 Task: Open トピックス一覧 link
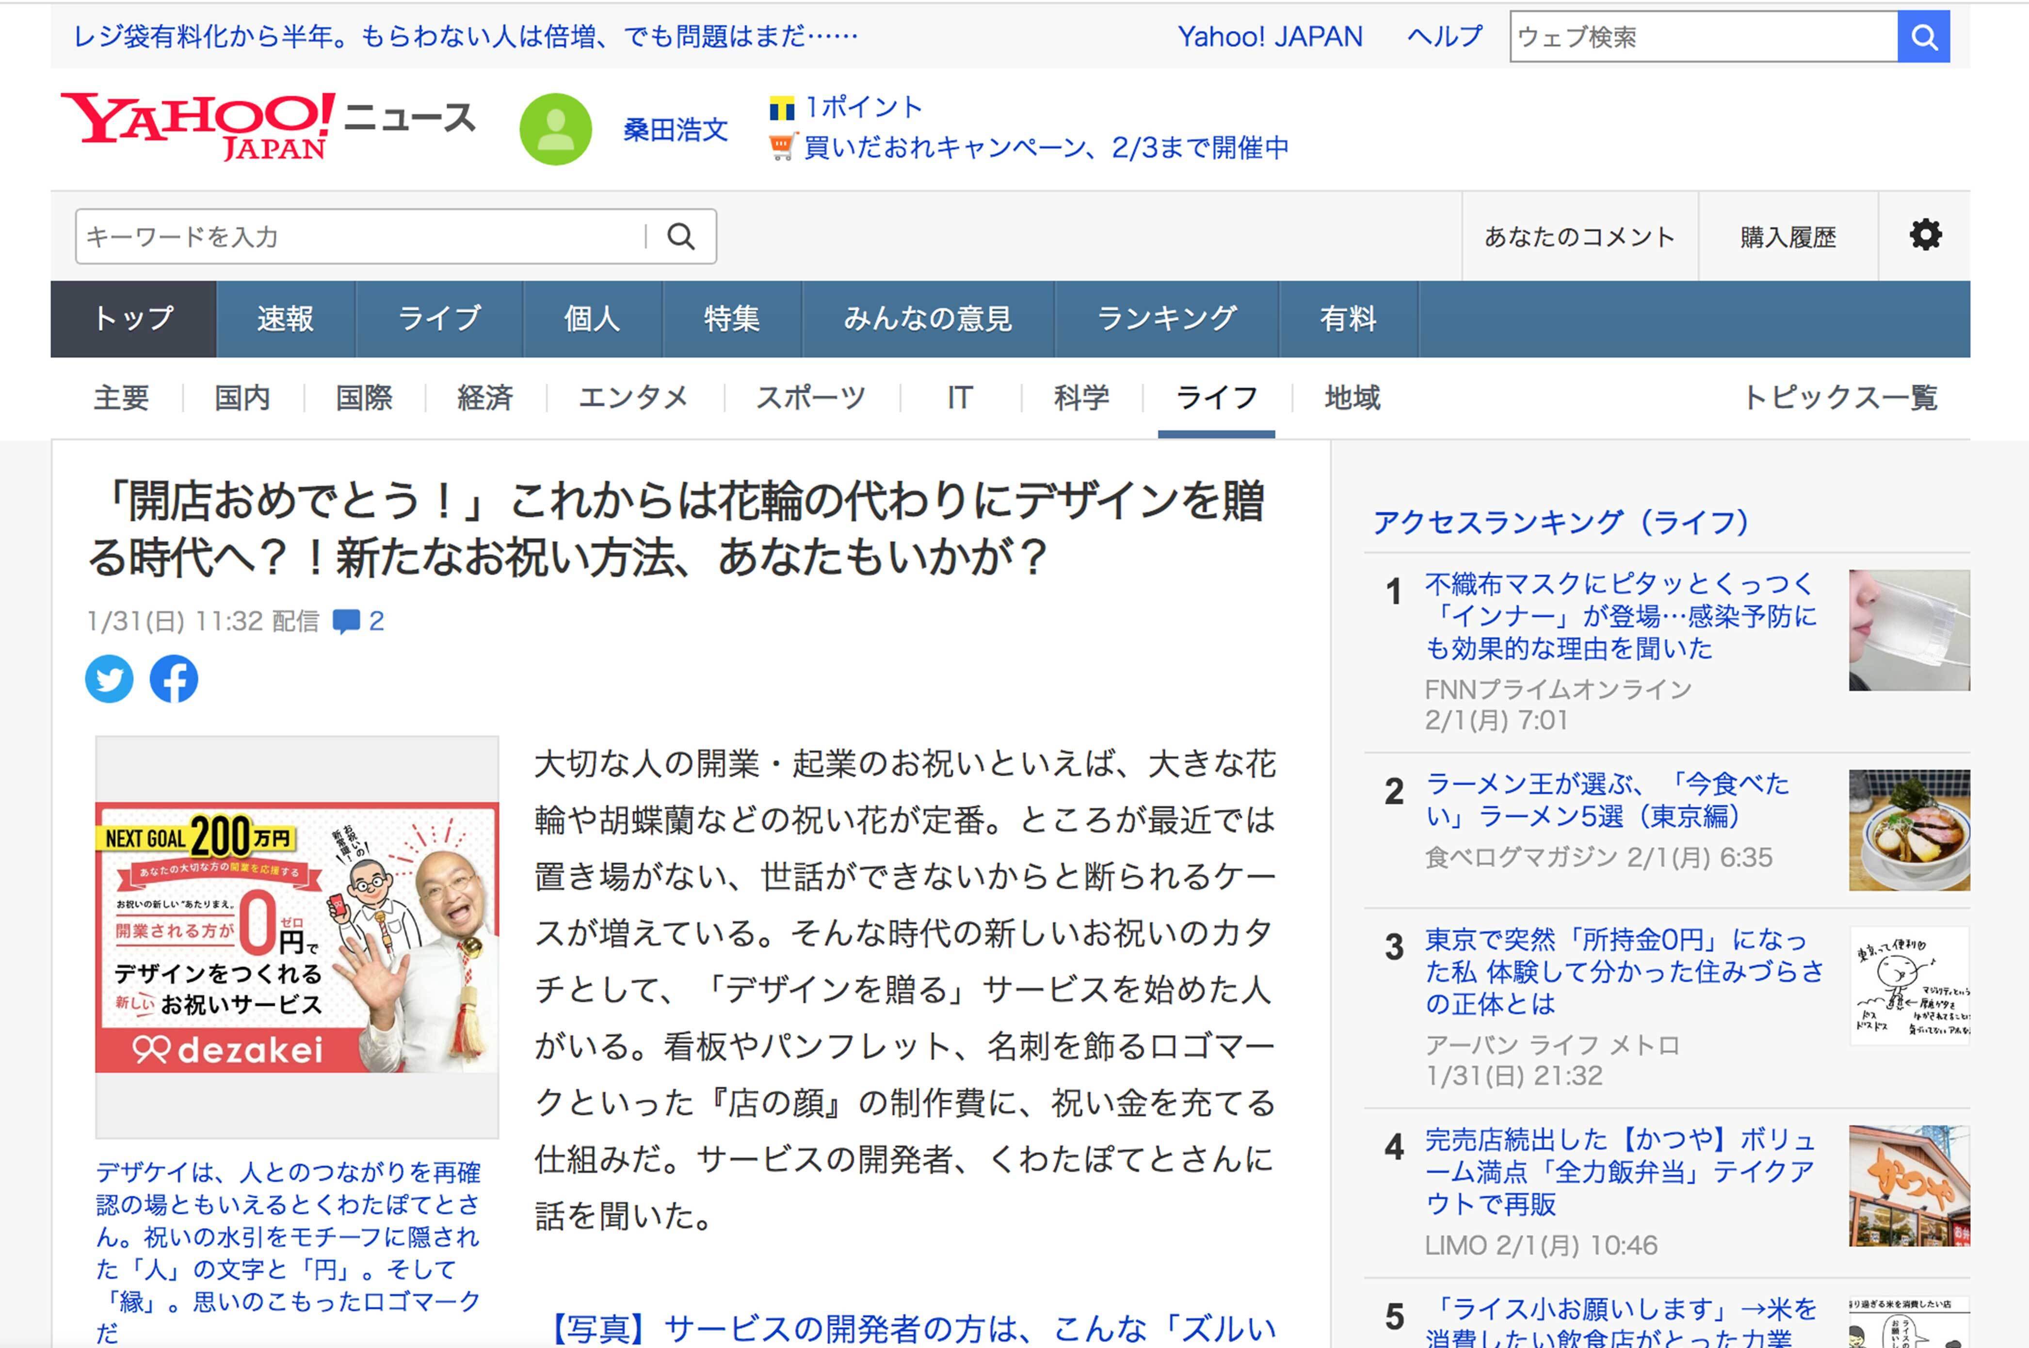coord(1840,398)
